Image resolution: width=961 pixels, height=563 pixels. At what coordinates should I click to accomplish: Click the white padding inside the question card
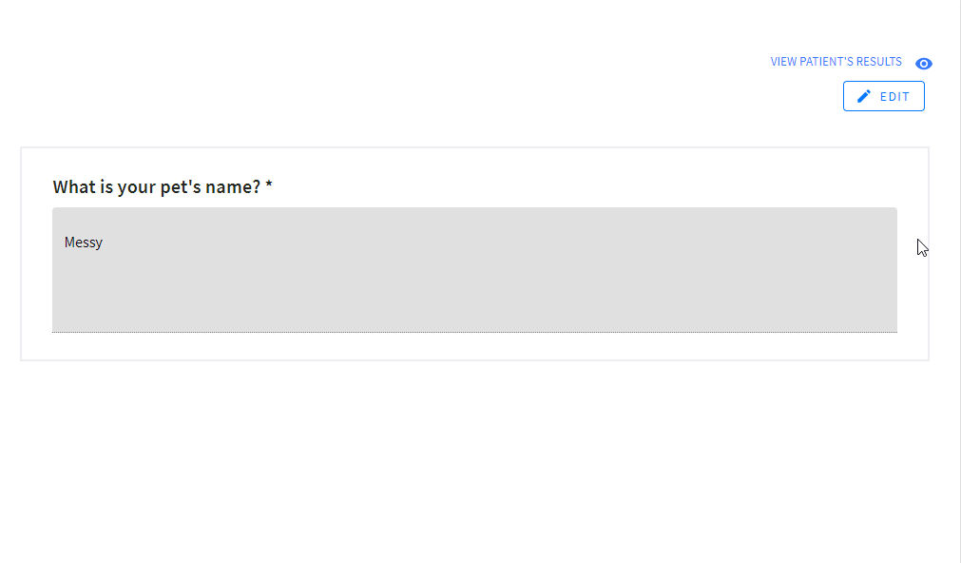(475, 348)
